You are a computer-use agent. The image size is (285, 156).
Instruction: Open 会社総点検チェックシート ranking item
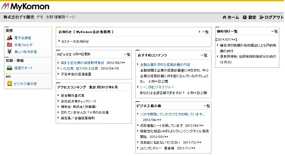pyautogui.click(x=78, y=101)
